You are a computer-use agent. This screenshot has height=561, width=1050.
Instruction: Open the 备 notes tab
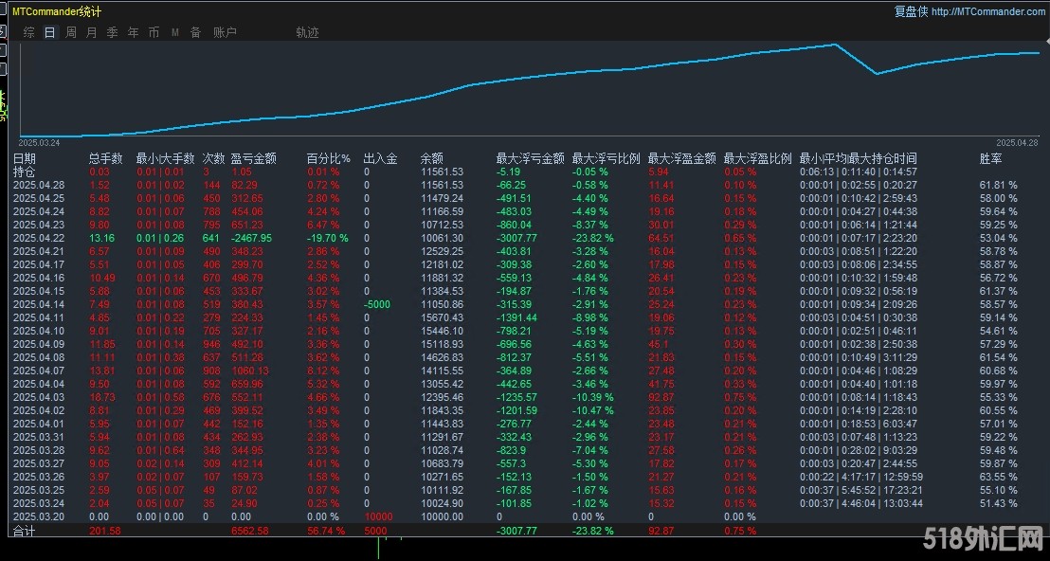(196, 32)
